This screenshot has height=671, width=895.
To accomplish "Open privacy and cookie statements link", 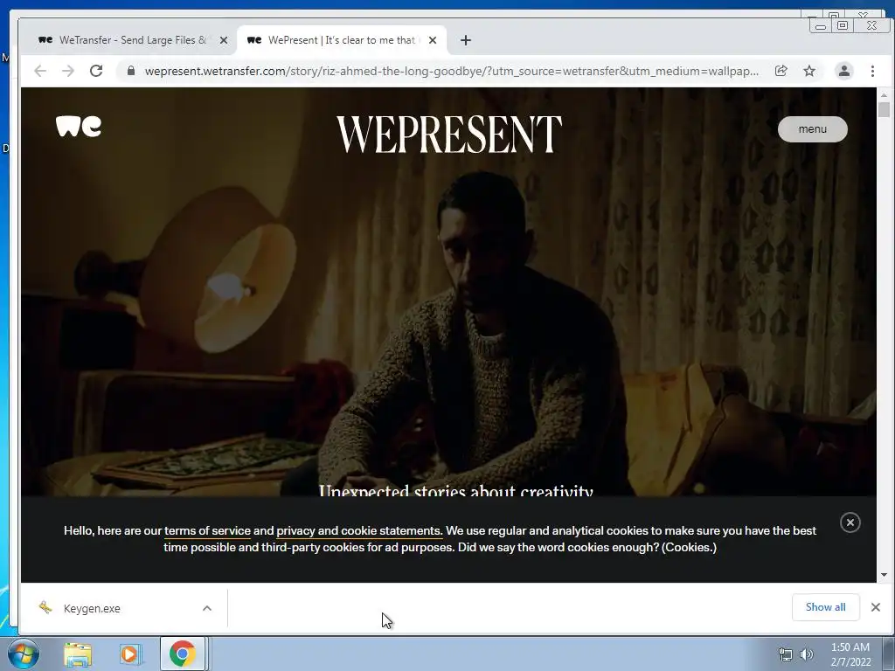I will [359, 530].
